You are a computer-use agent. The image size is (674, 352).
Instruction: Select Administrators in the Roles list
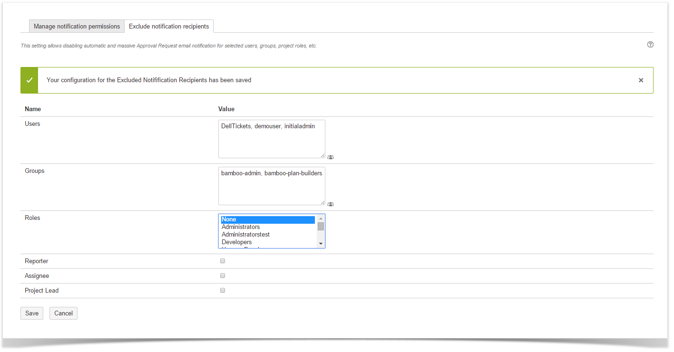(x=241, y=227)
